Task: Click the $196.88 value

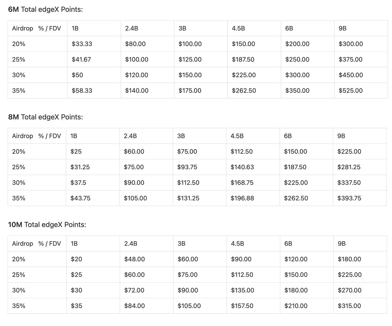Action: (x=242, y=198)
